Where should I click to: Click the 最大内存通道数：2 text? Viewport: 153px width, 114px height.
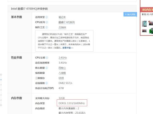point(69,108)
